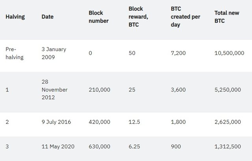Click block number 420,000 cell

pos(100,122)
